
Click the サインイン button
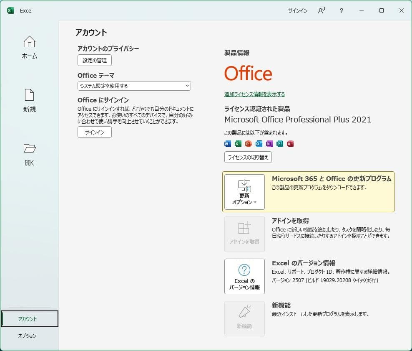pos(94,132)
